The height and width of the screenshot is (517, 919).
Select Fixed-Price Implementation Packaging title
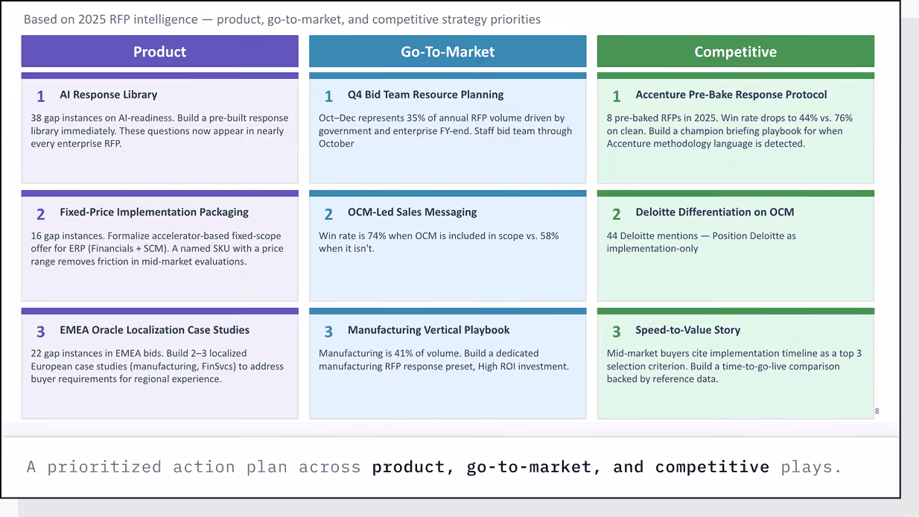[x=154, y=212]
